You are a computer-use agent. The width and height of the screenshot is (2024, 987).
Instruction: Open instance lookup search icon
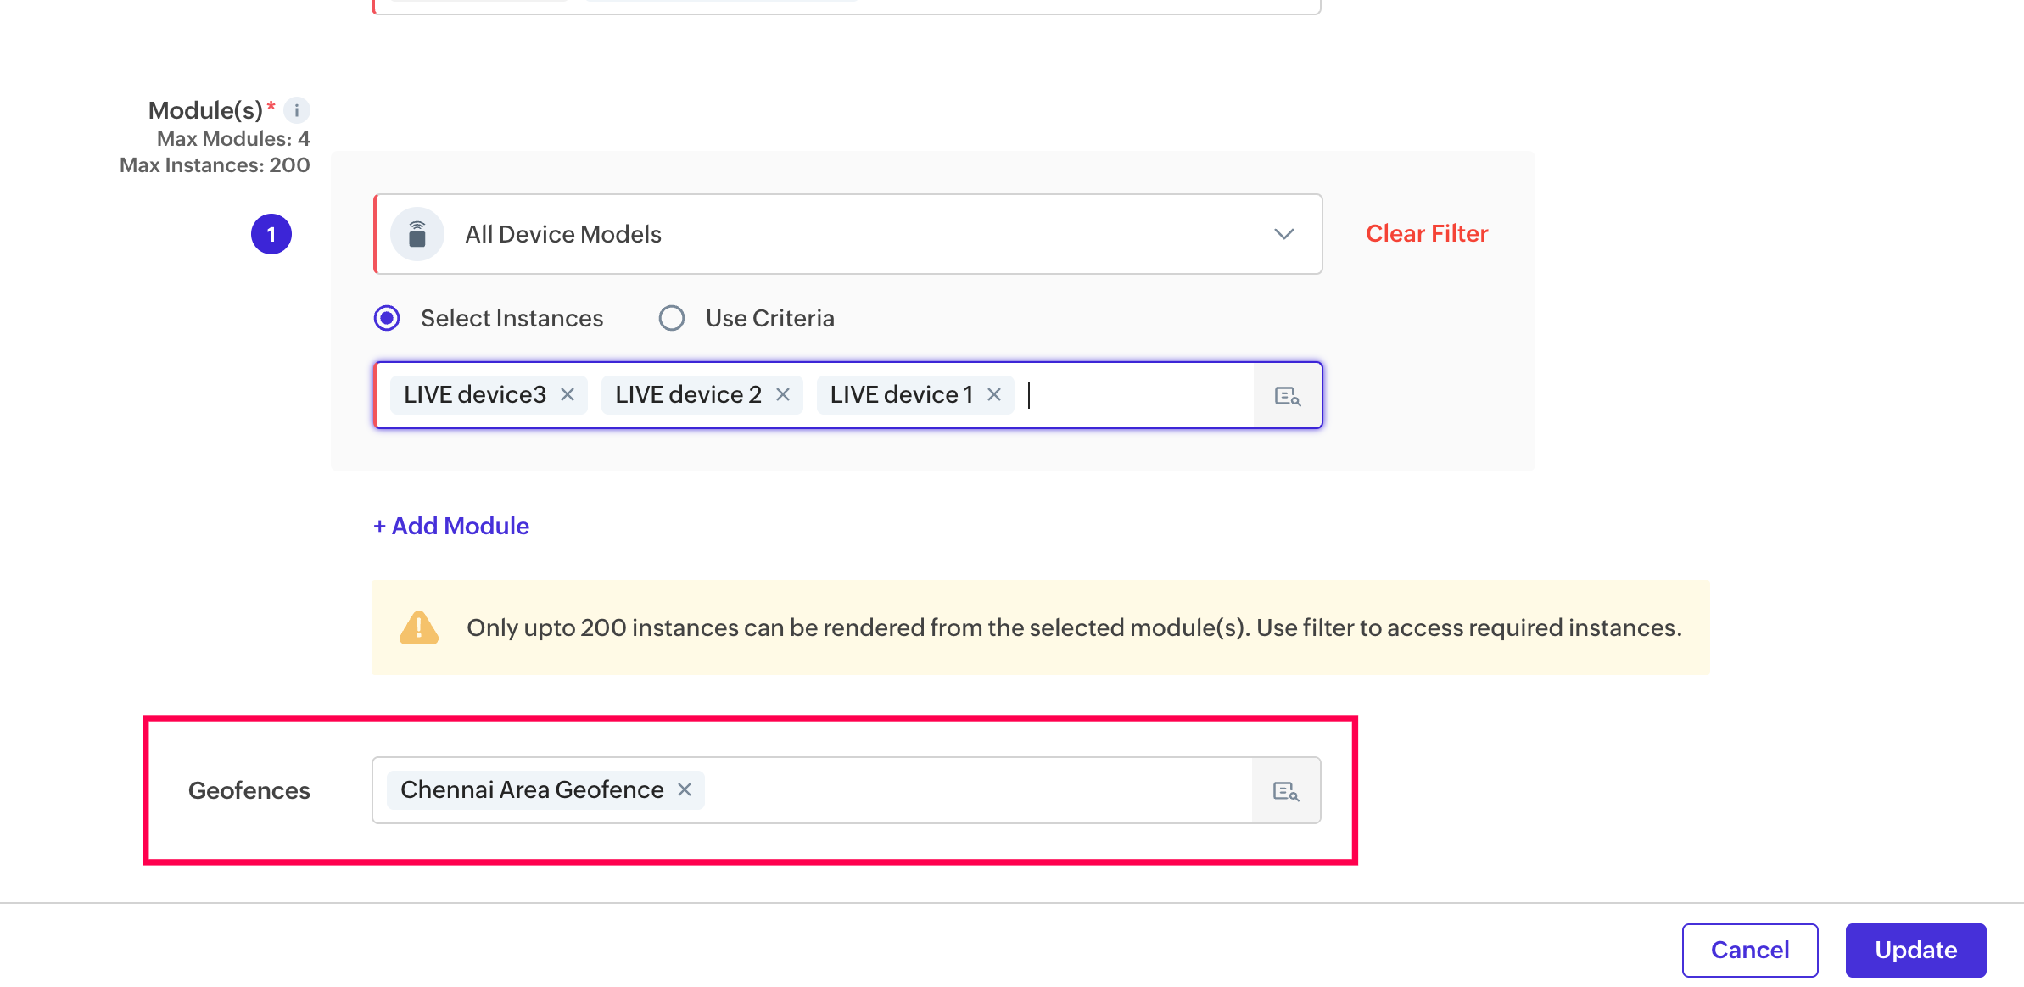tap(1287, 396)
